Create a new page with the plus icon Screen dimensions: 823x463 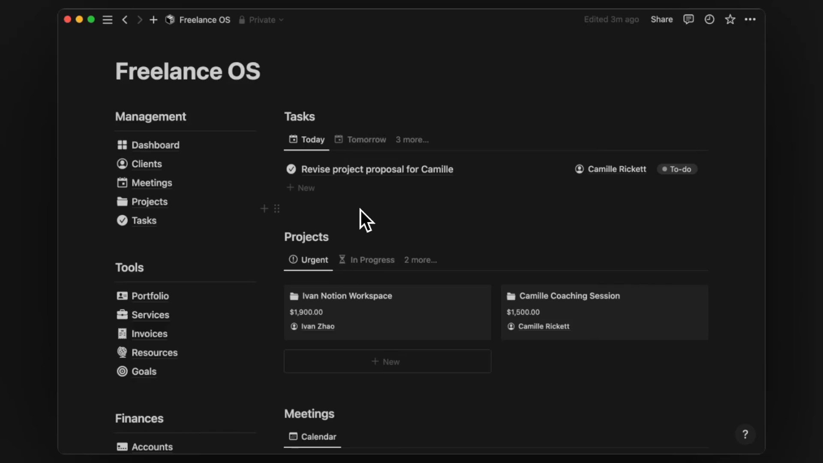tap(153, 20)
